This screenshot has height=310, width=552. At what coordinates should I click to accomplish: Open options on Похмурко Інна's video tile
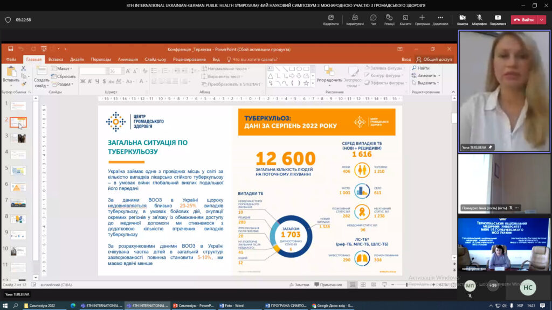coord(517,208)
